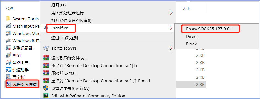
Task: Sort by the 名称 column header
Action: click(x=9, y=9)
